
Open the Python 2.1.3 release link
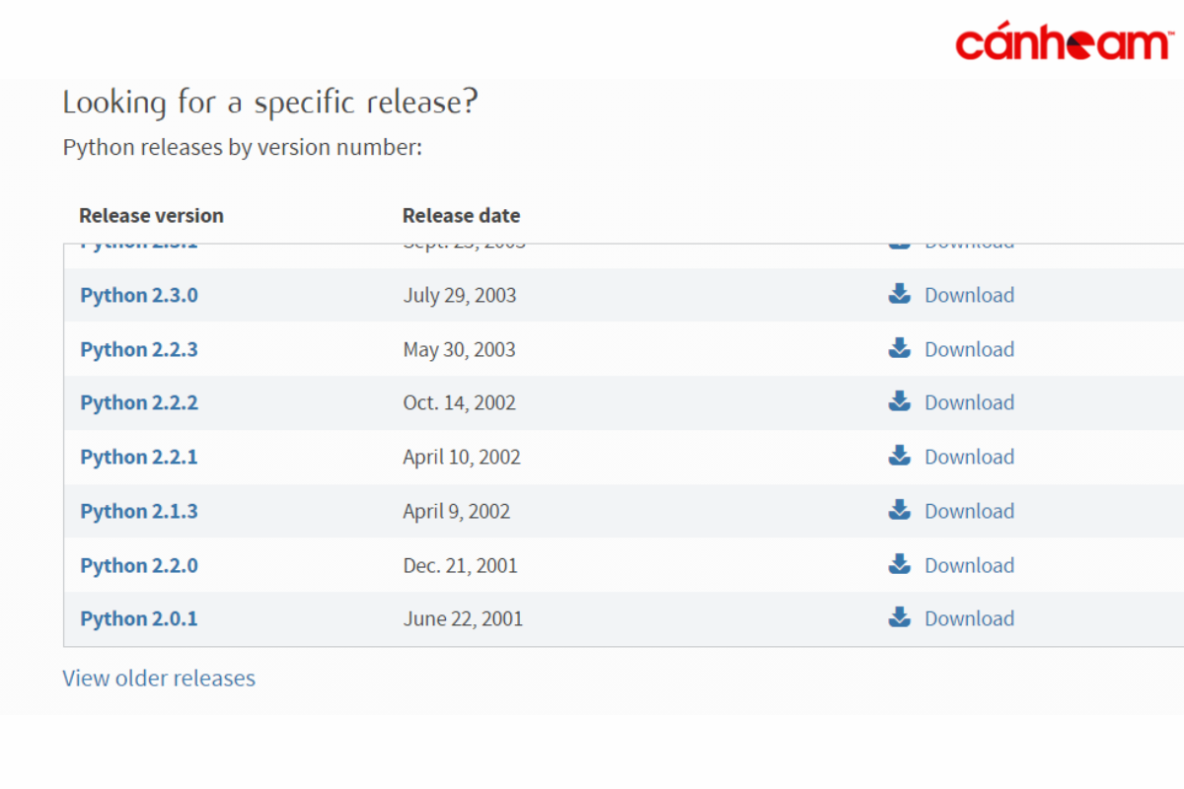pos(139,511)
